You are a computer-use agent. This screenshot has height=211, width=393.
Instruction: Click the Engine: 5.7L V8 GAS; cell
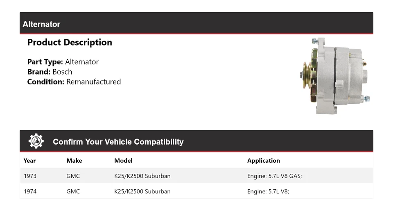274,176
